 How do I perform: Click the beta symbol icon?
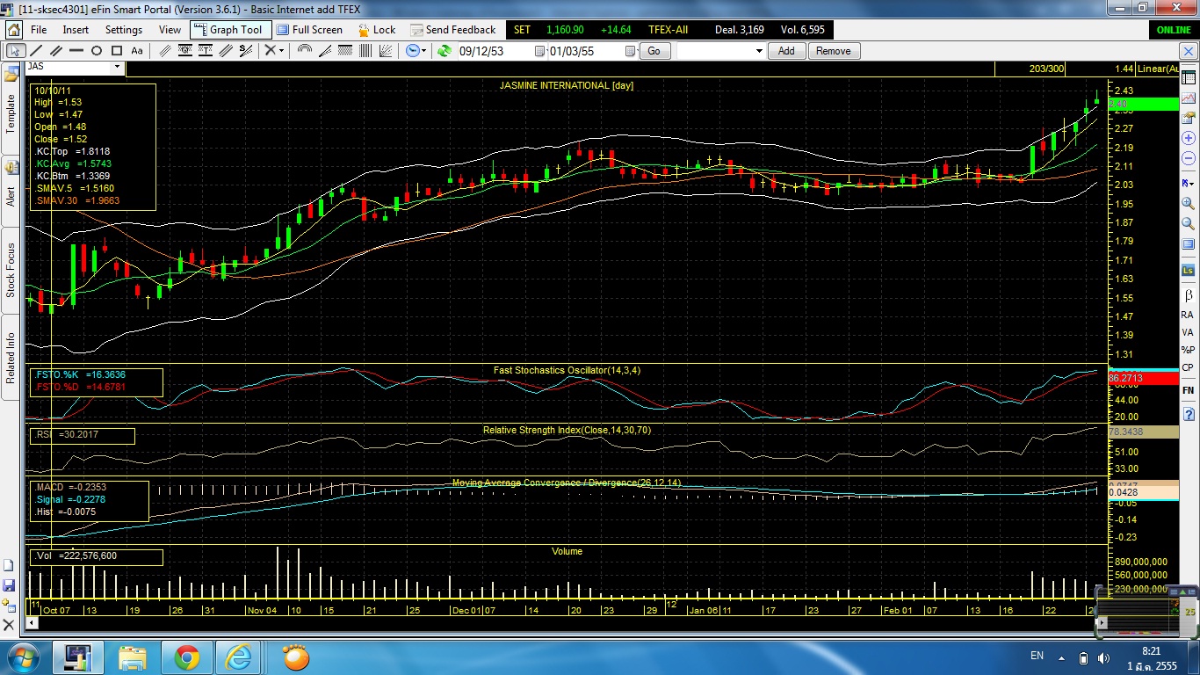1189,294
